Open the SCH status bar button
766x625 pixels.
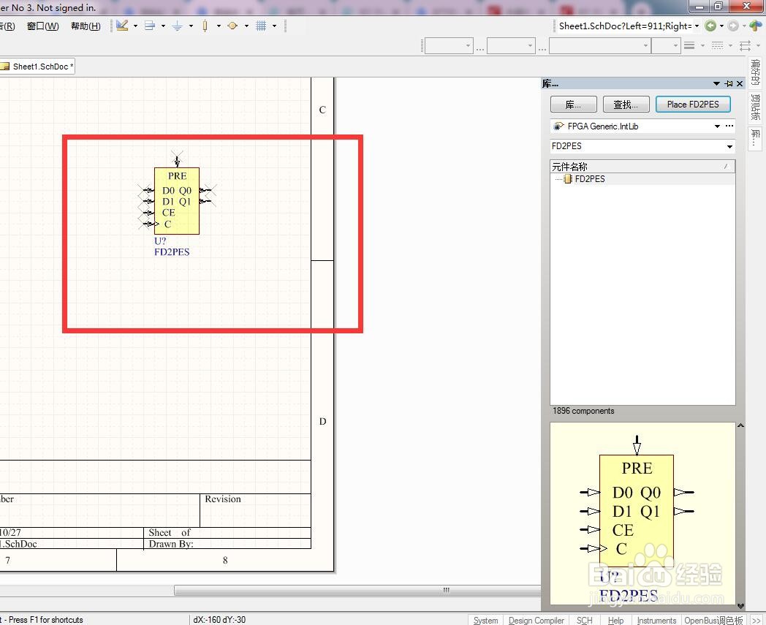point(584,620)
